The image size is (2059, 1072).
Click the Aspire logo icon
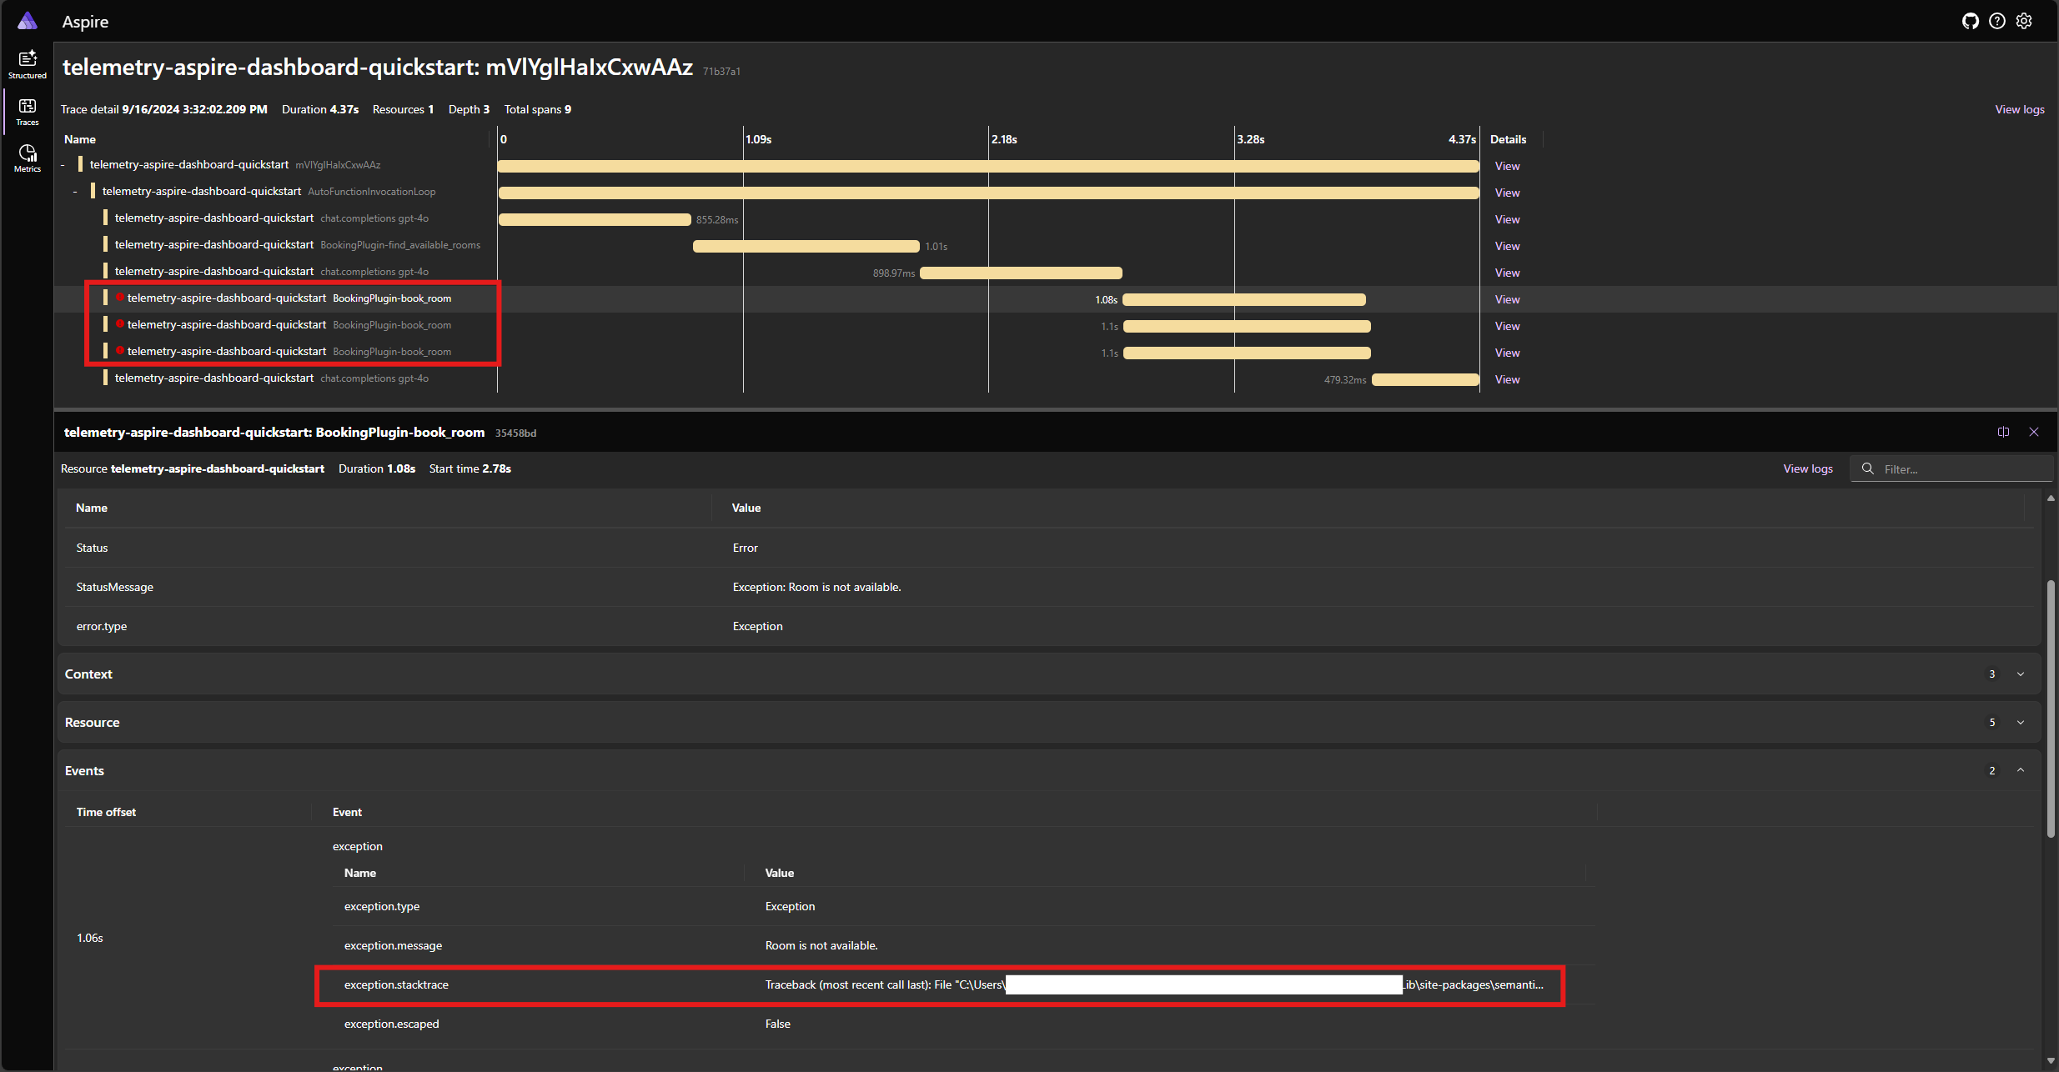coord(28,21)
